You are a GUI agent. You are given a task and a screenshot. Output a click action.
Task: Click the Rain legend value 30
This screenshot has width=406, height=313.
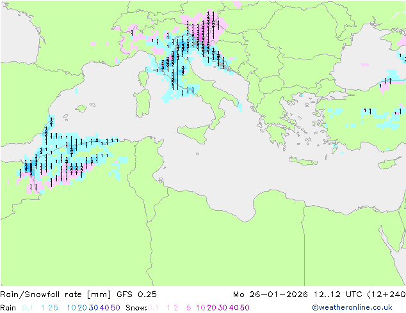[93, 308]
